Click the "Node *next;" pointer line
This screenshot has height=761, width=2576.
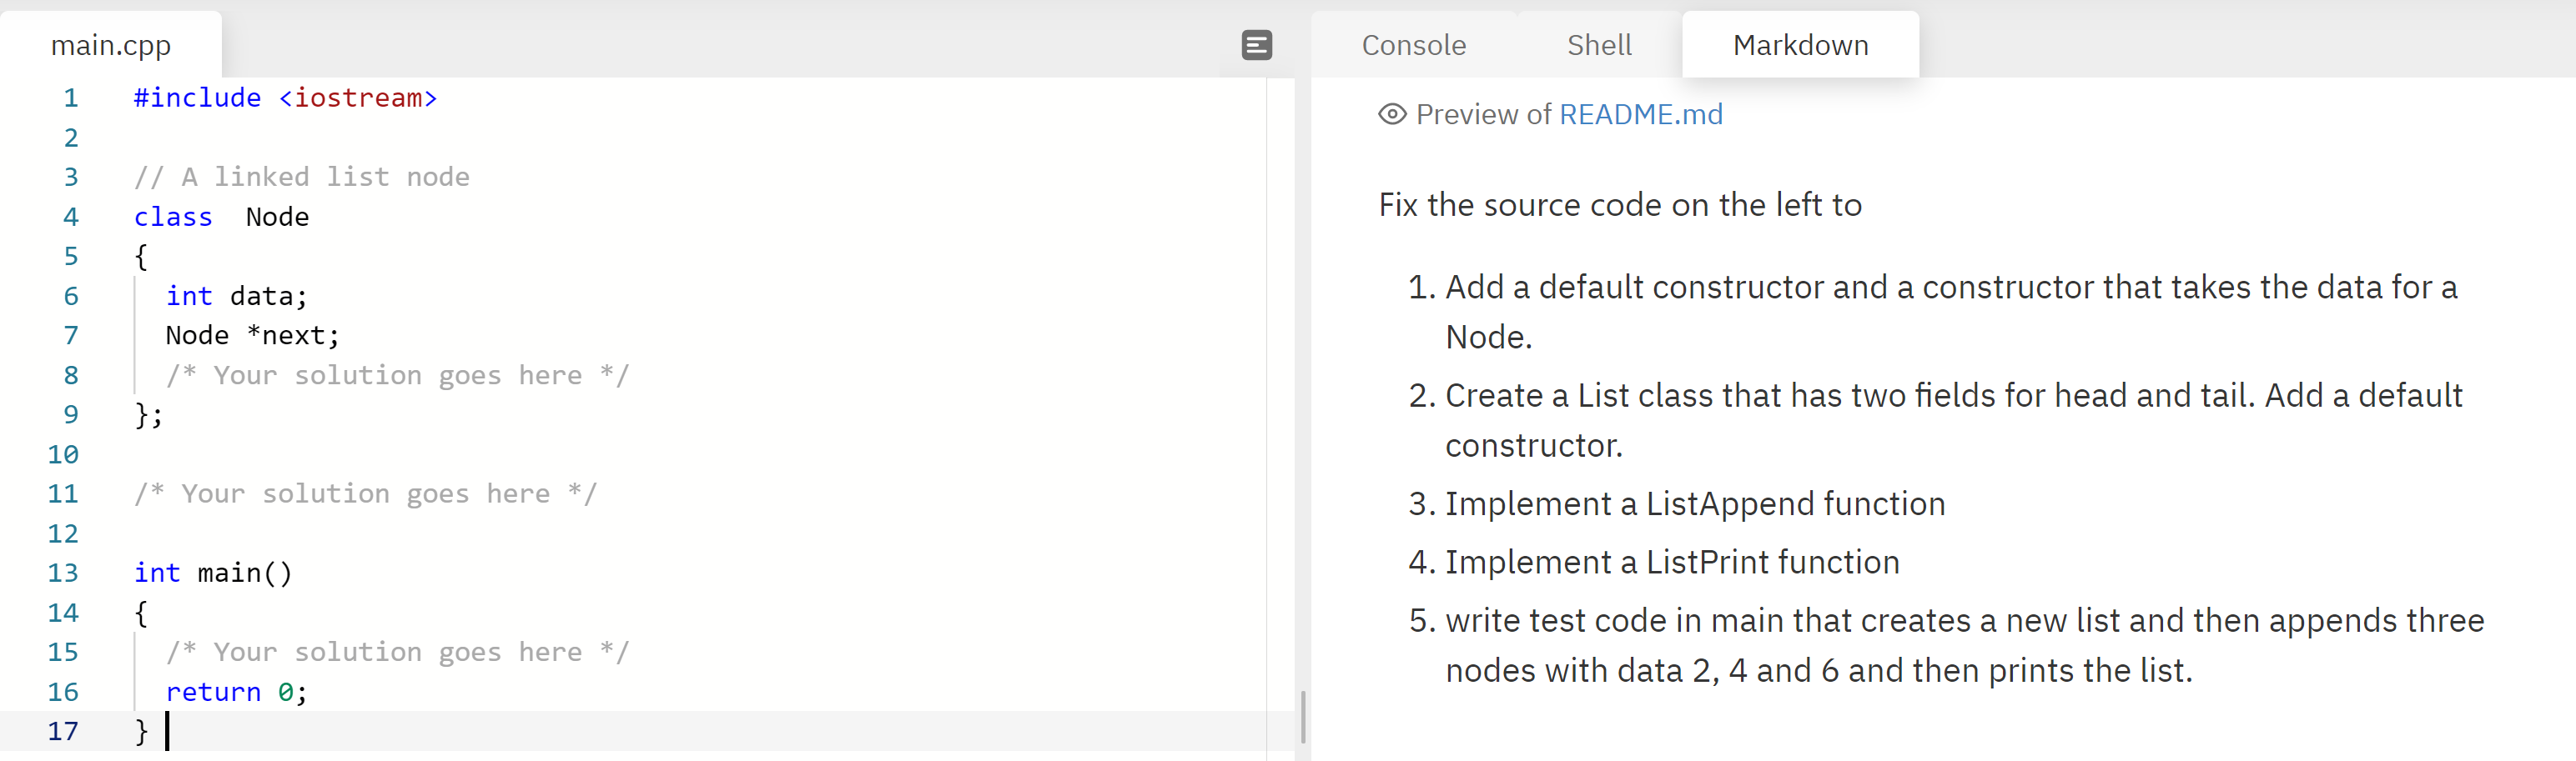coord(252,336)
